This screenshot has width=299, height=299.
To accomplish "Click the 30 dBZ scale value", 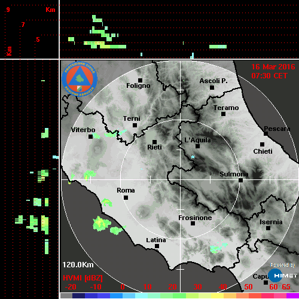I will pyautogui.click(x=198, y=287).
